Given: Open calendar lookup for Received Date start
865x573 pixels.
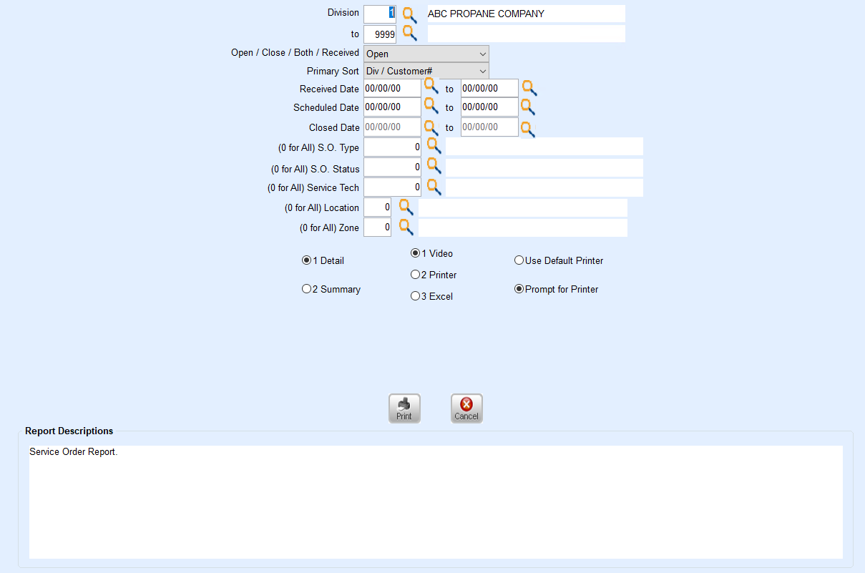Looking at the screenshot, I should [431, 87].
